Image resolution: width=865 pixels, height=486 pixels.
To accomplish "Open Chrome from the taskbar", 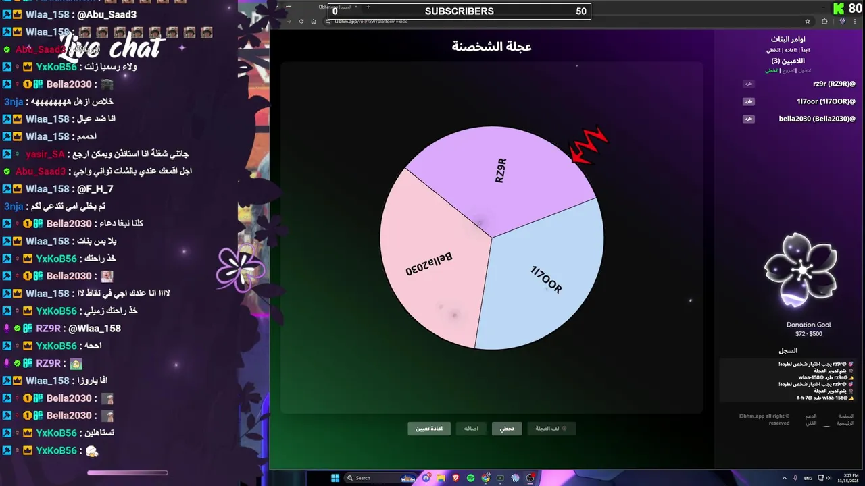I will point(485,478).
